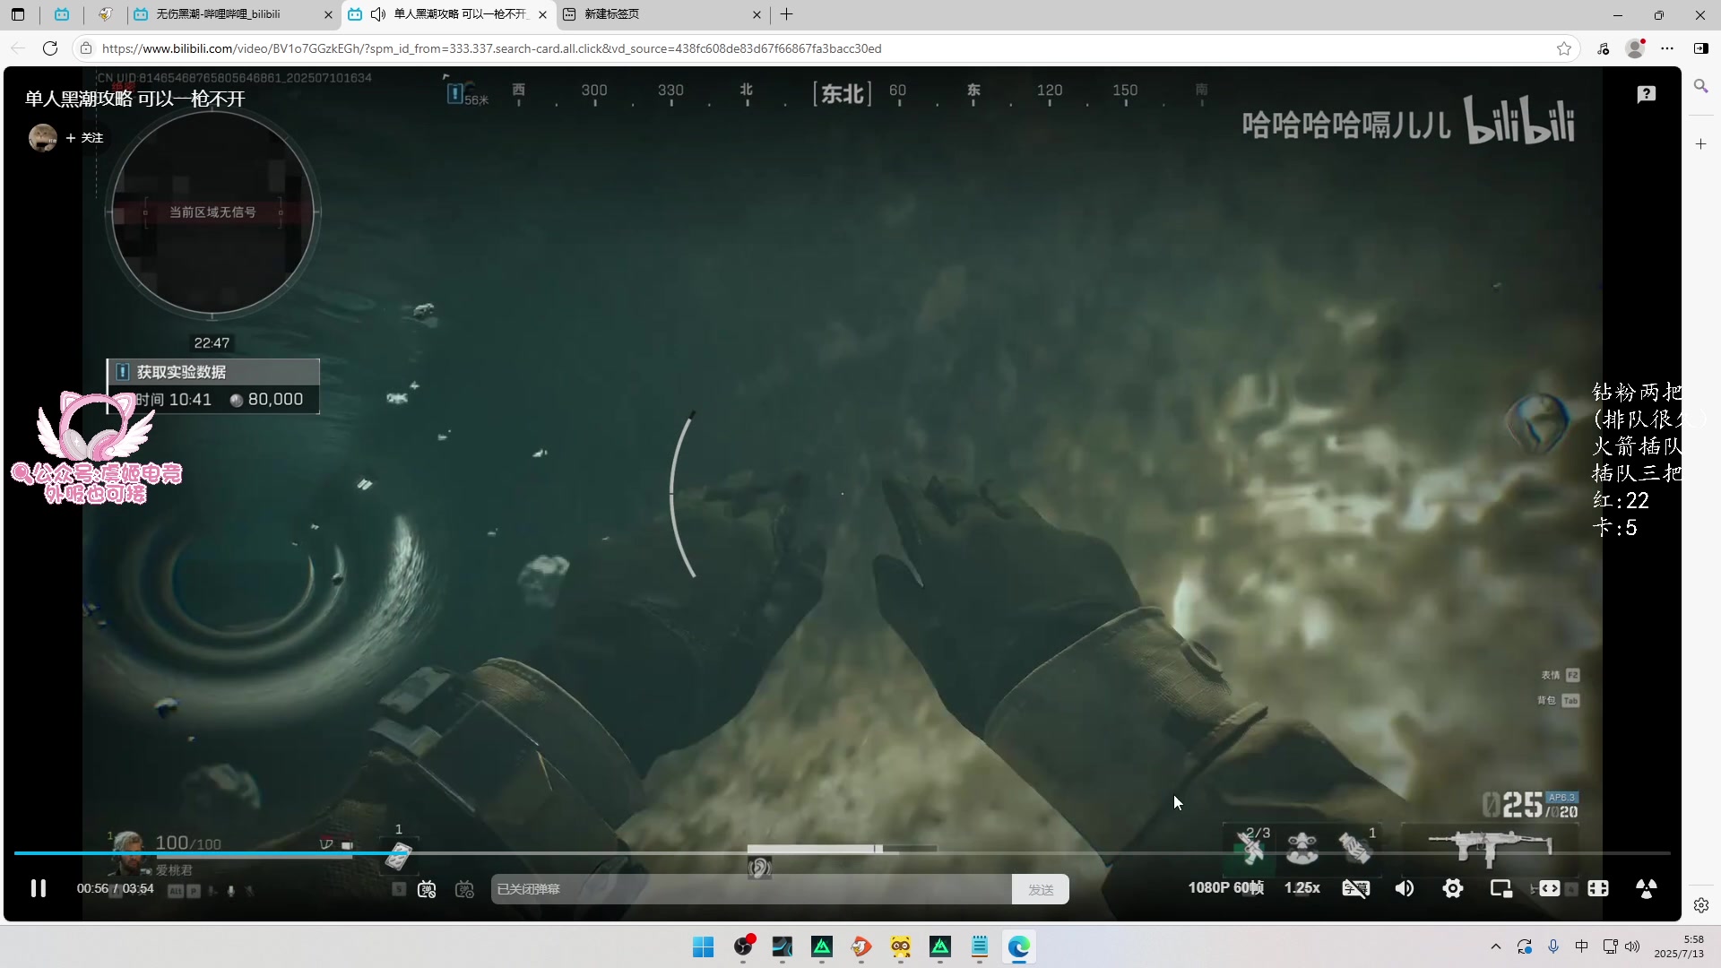Open the tab actions menu
This screenshot has width=1721, height=968.
click(18, 14)
